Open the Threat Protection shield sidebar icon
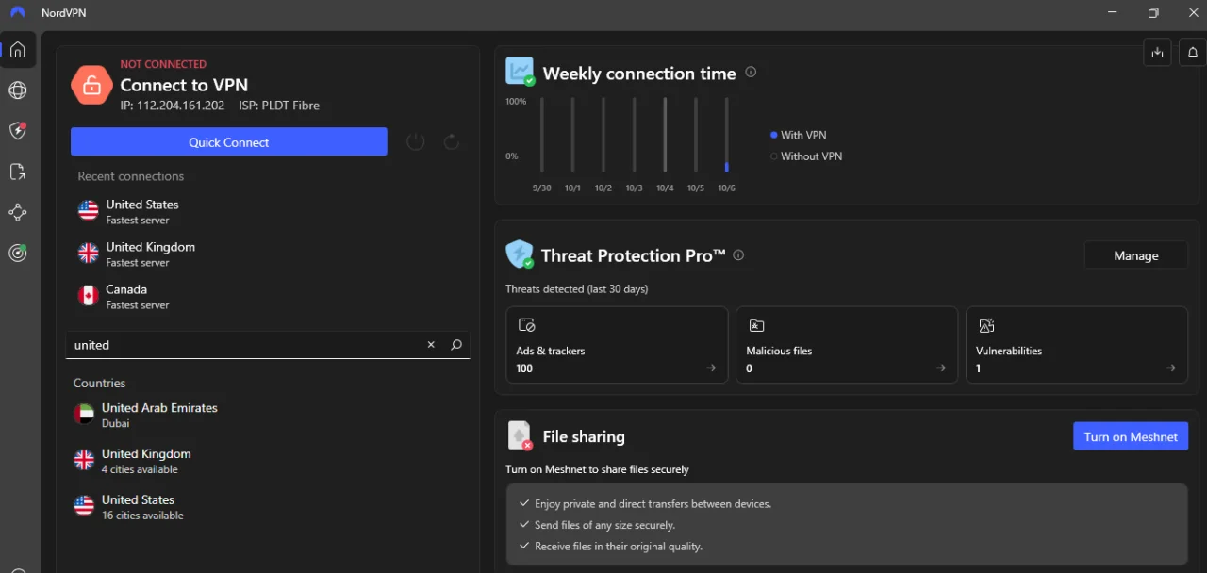1207x573 pixels. pyautogui.click(x=17, y=131)
